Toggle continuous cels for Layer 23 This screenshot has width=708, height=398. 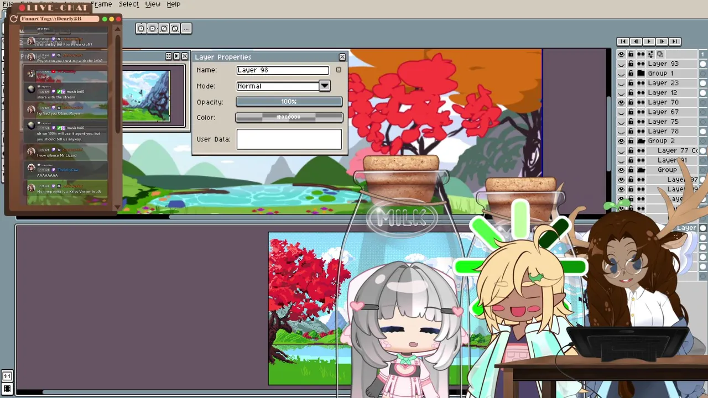click(641, 83)
